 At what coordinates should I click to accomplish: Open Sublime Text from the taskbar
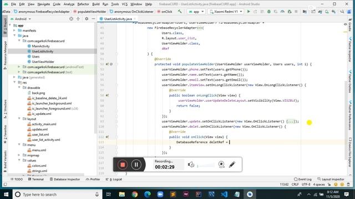click(x=173, y=194)
